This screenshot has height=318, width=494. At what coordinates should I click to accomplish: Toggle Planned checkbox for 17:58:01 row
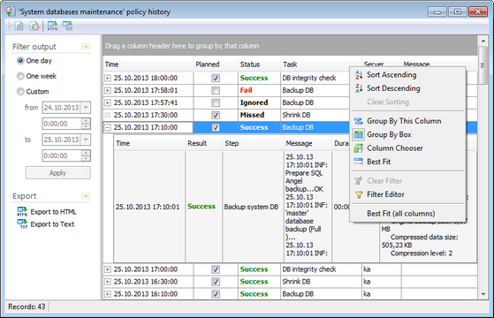pos(216,90)
